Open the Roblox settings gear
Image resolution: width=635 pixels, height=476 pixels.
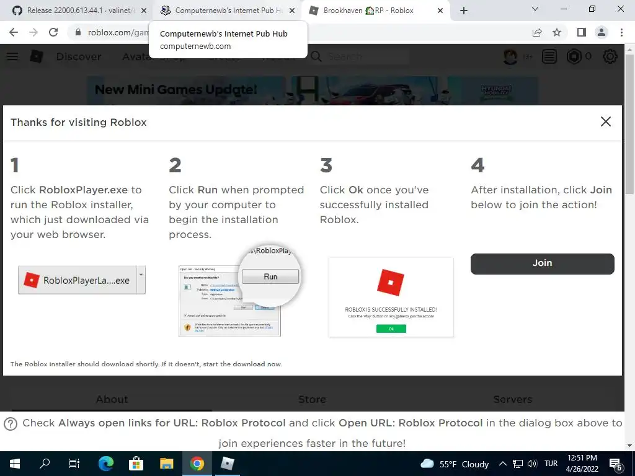(x=610, y=56)
